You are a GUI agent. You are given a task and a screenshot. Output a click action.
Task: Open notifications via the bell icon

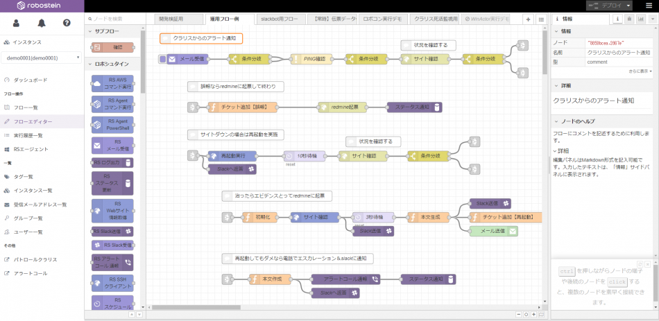[42, 23]
